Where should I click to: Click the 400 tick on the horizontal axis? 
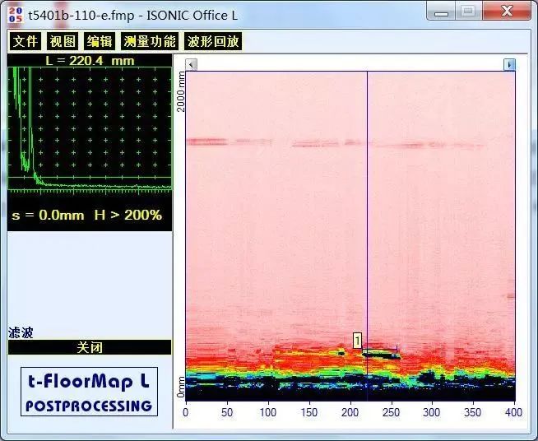click(513, 412)
